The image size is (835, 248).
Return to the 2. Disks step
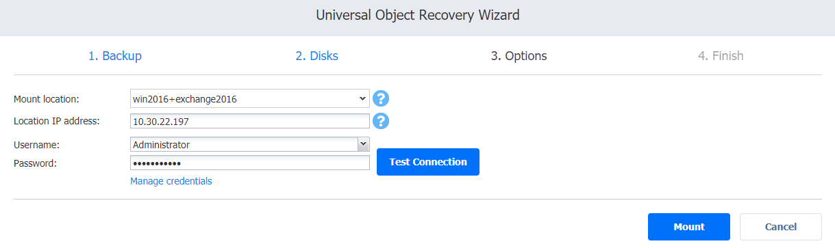tap(316, 56)
